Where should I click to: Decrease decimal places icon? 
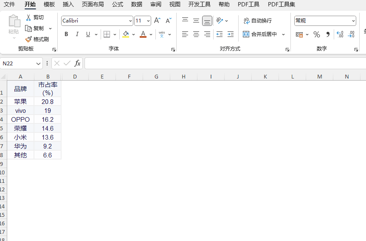(351, 34)
